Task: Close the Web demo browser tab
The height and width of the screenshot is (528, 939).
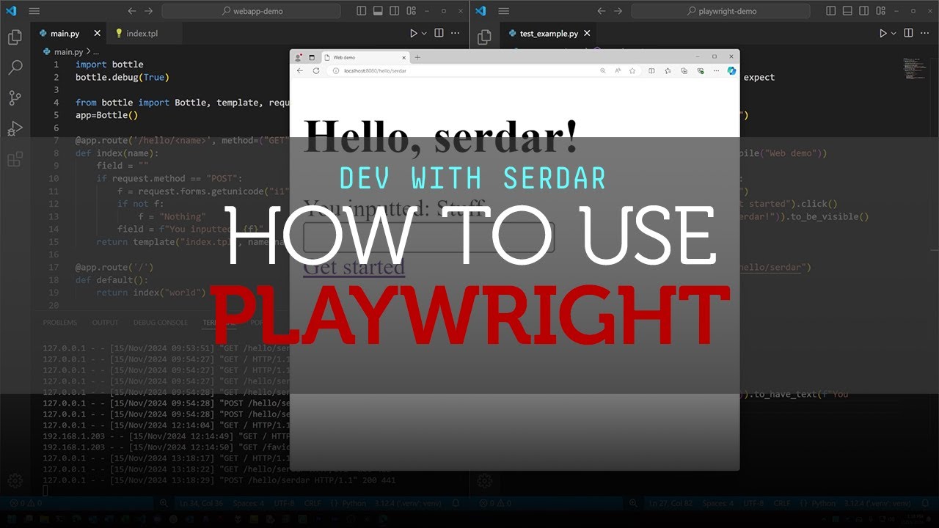Action: click(403, 57)
